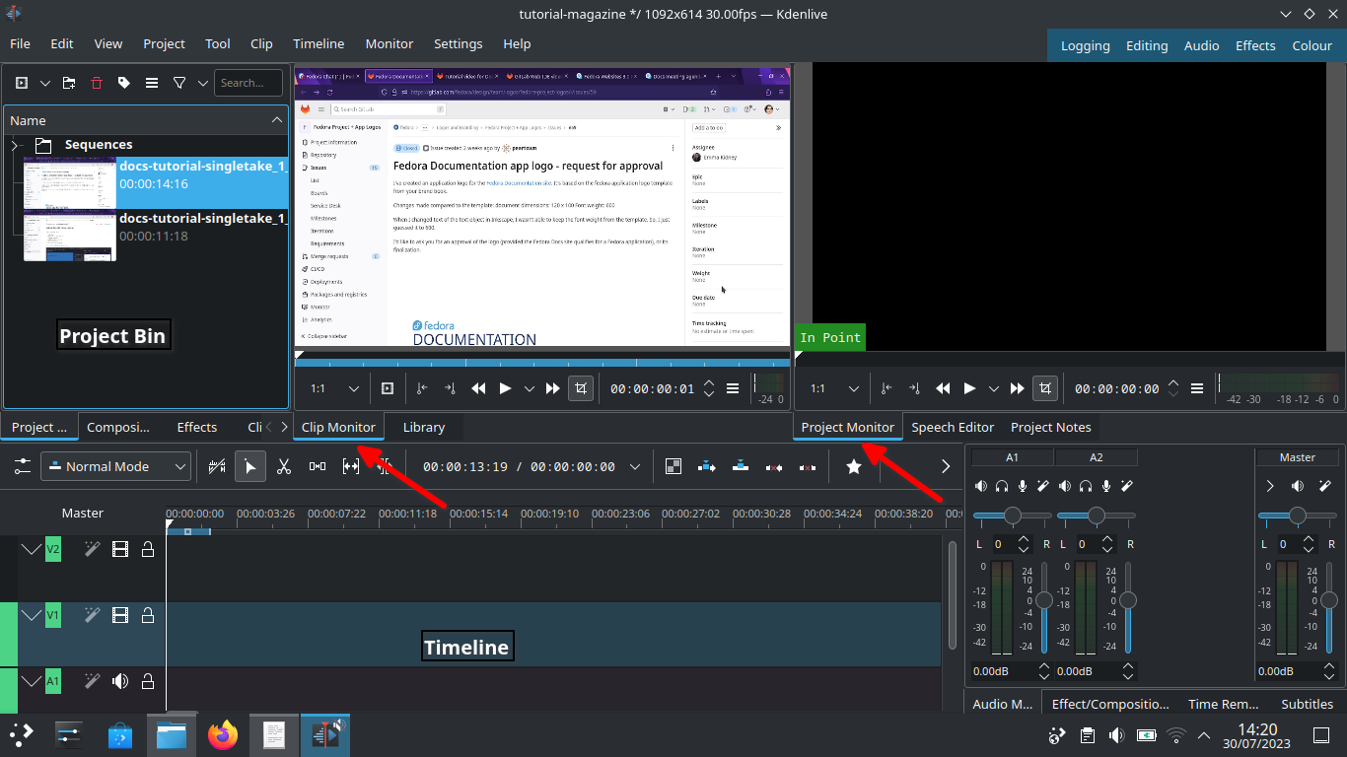Screen dimensions: 1347x757
Task: Open the Firefox browser from taskbar
Action: [x=223, y=734]
